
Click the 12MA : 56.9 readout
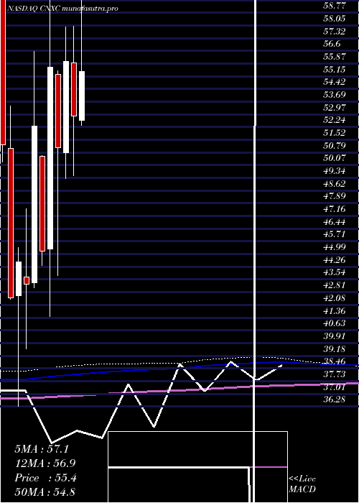pos(45,463)
